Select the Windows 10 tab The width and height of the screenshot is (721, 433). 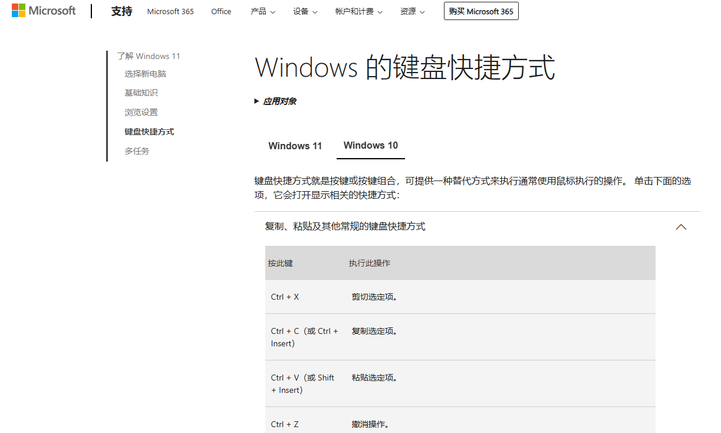click(370, 146)
